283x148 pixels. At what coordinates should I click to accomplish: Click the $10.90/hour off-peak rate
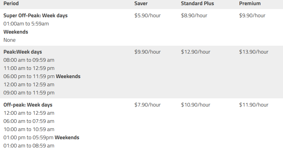(x=196, y=105)
